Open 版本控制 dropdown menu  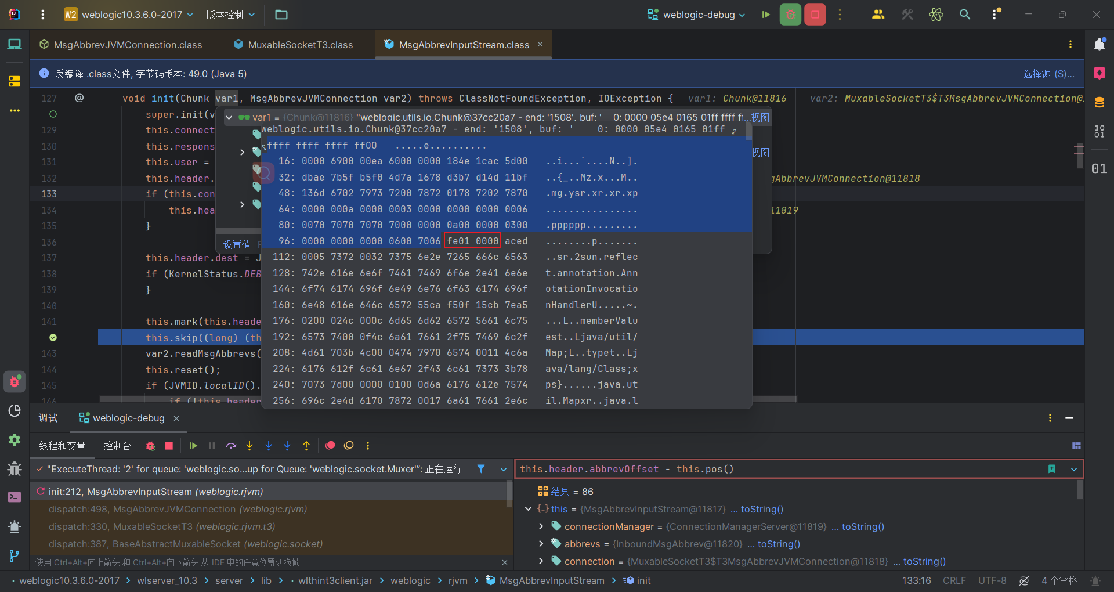pos(230,15)
